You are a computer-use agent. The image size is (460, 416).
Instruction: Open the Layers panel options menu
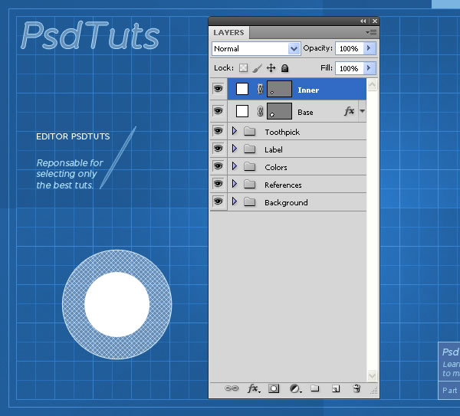click(x=371, y=32)
